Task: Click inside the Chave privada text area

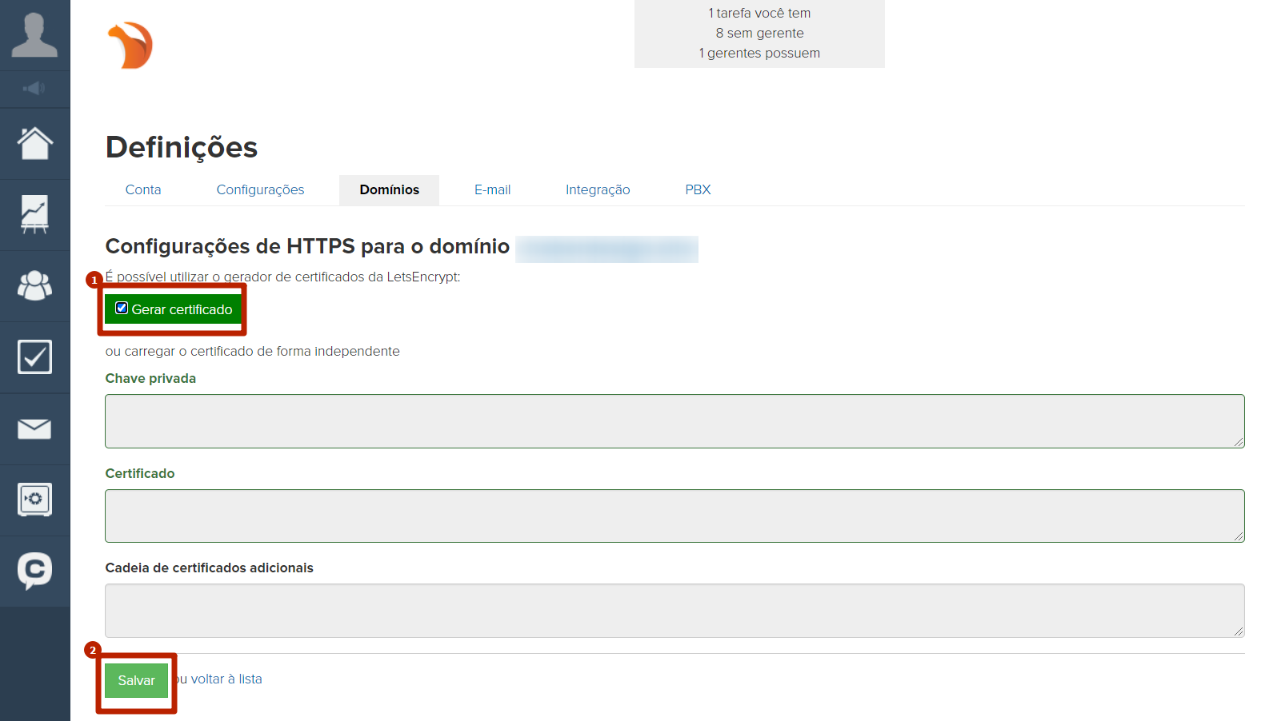Action: (x=674, y=421)
